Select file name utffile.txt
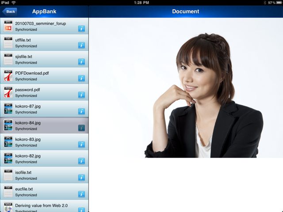This screenshot has width=283, height=212. pos(23,40)
